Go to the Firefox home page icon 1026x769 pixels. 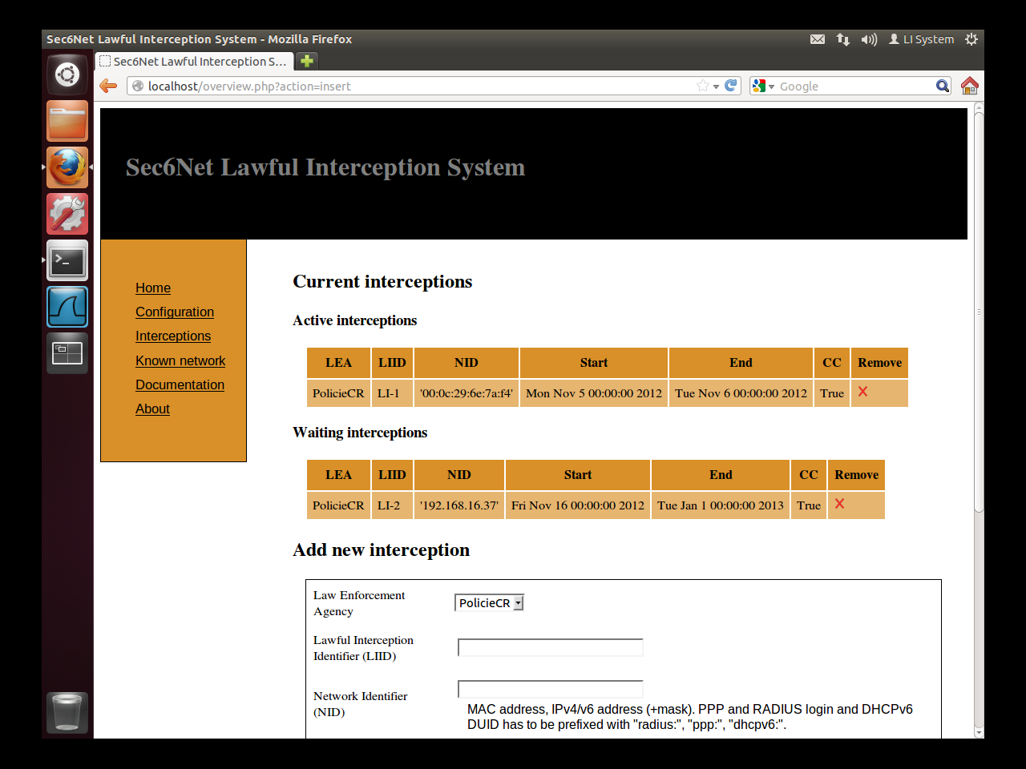969,86
